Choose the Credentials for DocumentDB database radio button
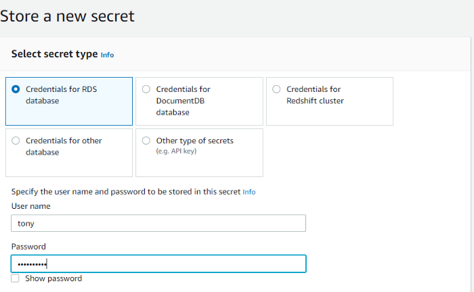Screen dimensions: 474x292 tap(146, 89)
